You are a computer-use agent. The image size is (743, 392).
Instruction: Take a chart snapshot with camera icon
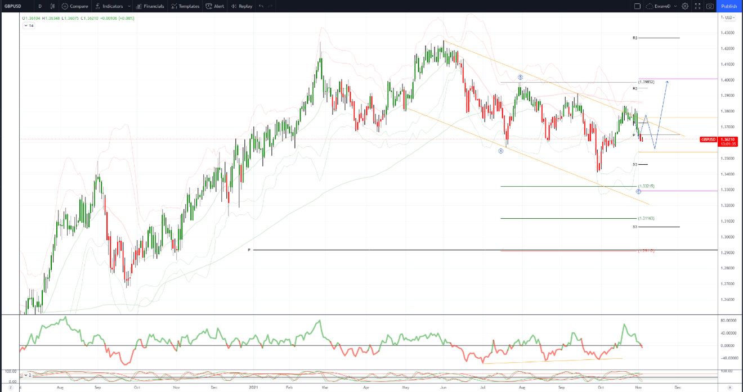click(710, 6)
